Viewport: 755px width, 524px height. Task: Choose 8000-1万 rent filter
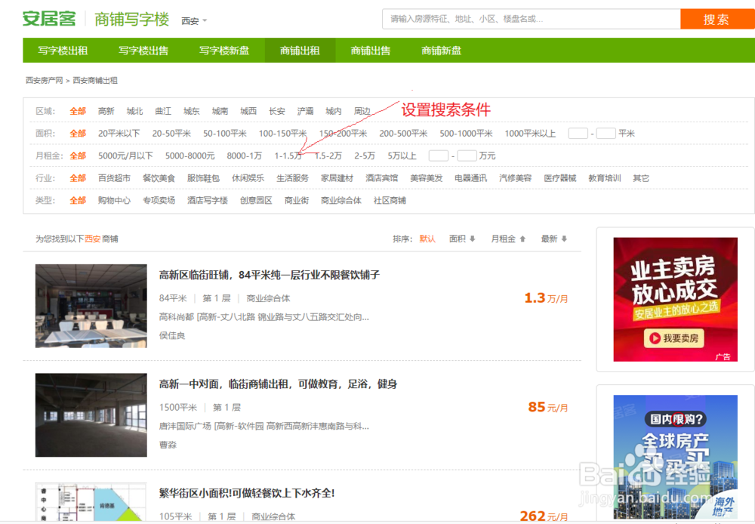244,156
